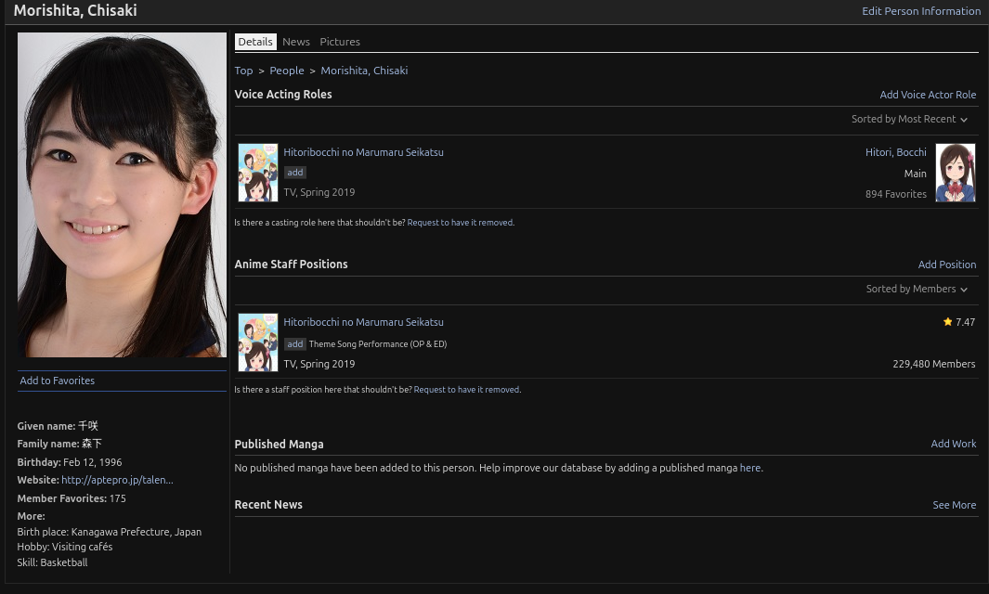Open Hitoribocchi thumbnail in Anime Staff Positions
The width and height of the screenshot is (989, 594).
pyautogui.click(x=258, y=342)
